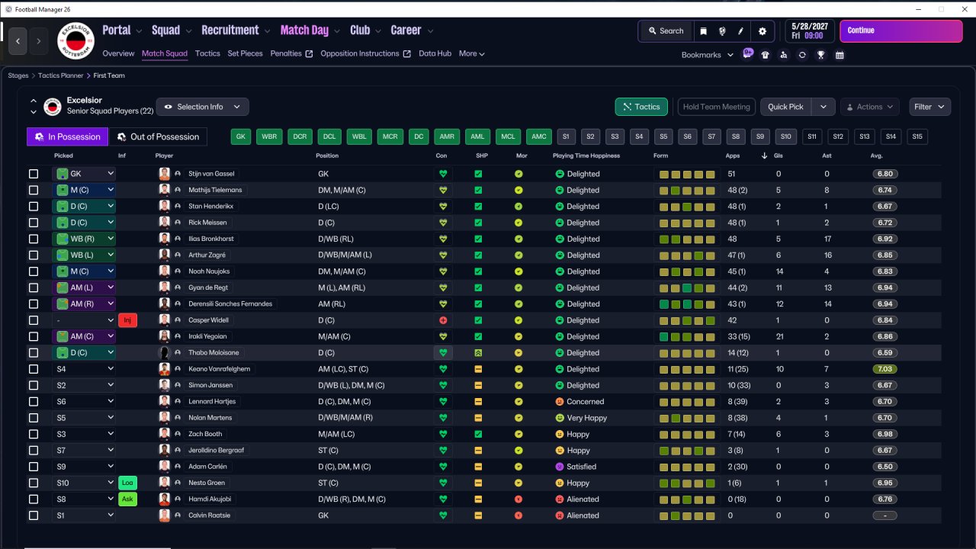Screen dimensions: 976x549
Task: Open the S4 dropdown for Keano Vanrafelghem
Action: 84,369
